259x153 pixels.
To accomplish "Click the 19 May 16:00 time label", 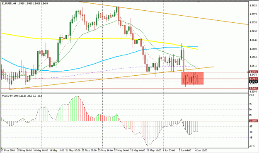I will pos(57,151).
